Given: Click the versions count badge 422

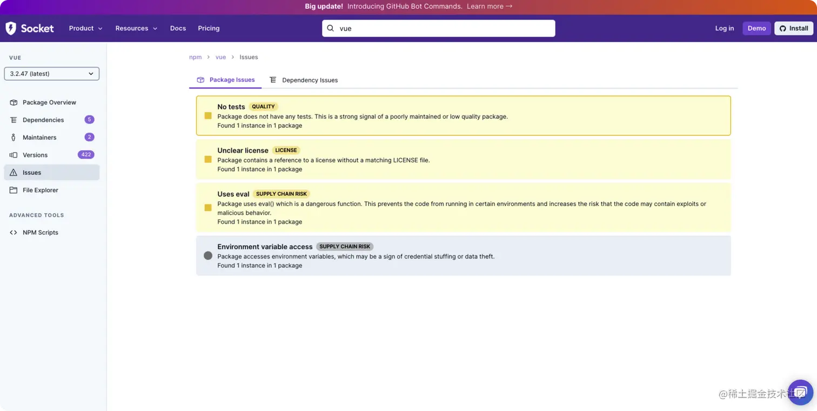Looking at the screenshot, I should 86,154.
